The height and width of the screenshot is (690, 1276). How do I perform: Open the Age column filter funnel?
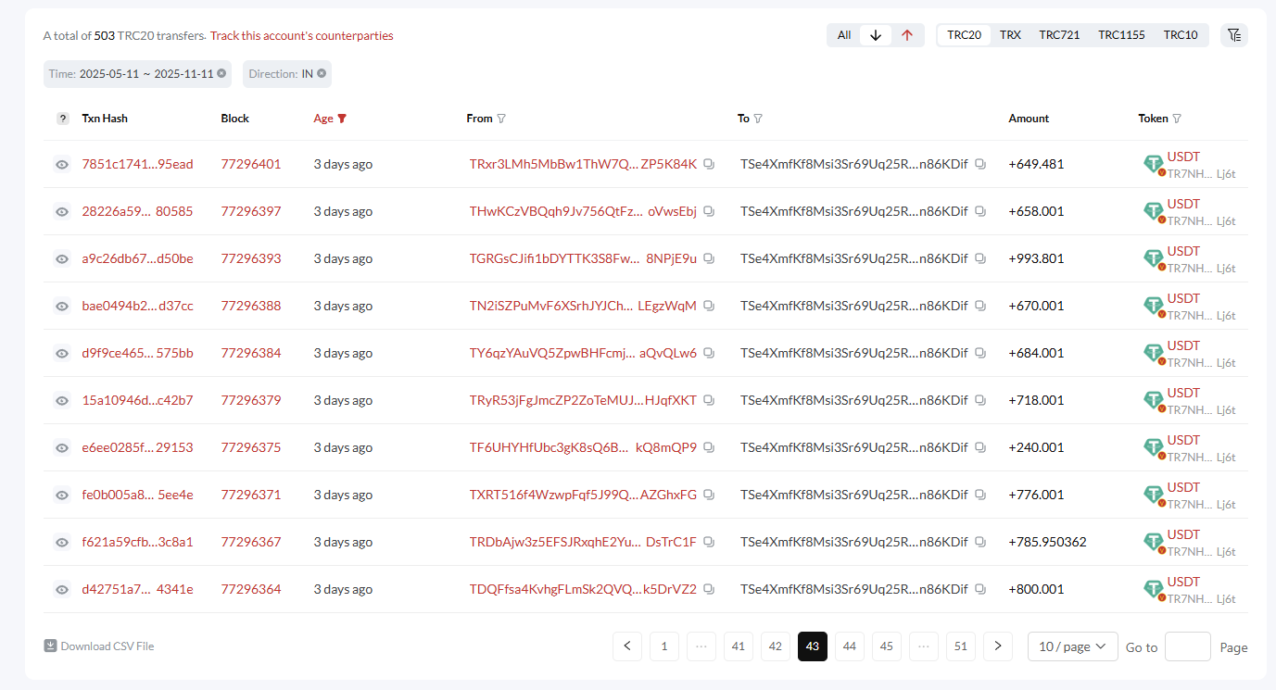point(342,118)
